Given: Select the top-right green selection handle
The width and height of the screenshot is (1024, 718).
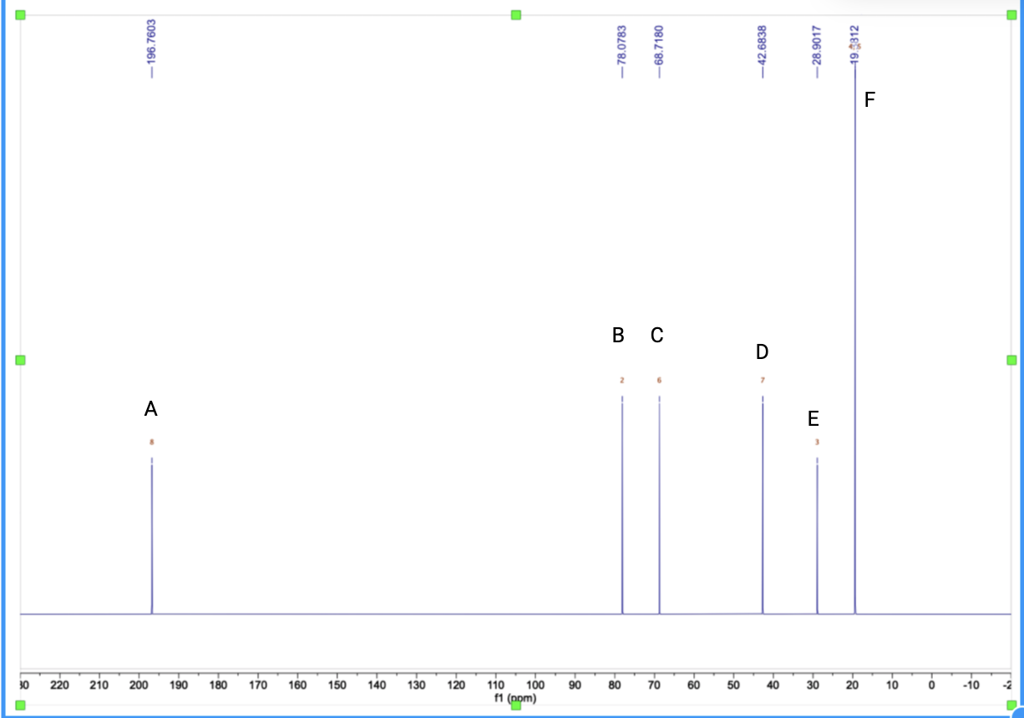Looking at the screenshot, I should point(1011,15).
